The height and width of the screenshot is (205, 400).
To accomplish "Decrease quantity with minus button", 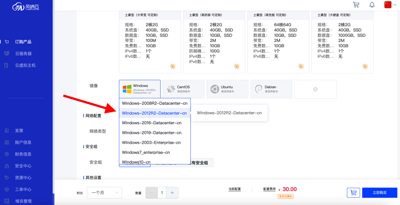I will tap(152, 193).
